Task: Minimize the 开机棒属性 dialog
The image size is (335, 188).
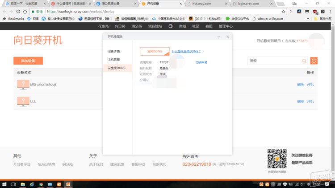Action: [218, 37]
